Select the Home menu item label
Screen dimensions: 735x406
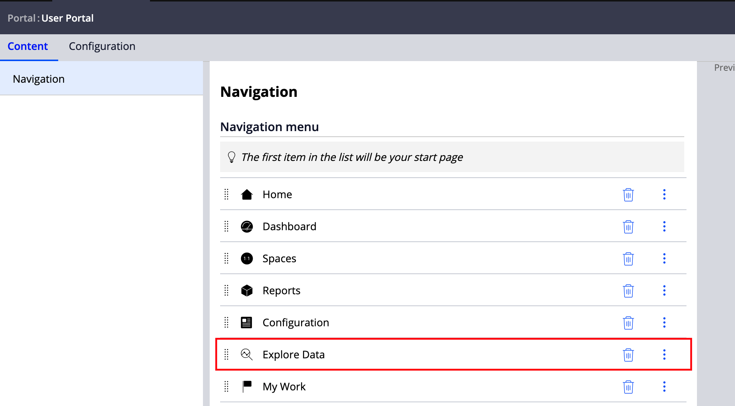pos(277,194)
